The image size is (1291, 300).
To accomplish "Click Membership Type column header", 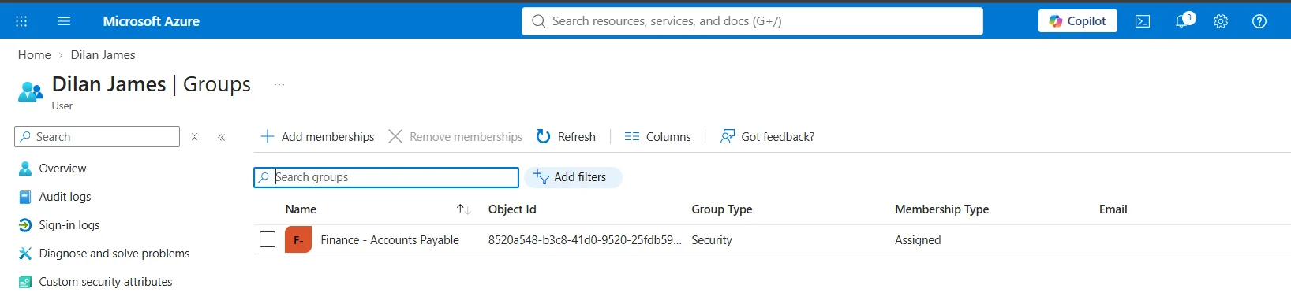I will (x=941, y=209).
